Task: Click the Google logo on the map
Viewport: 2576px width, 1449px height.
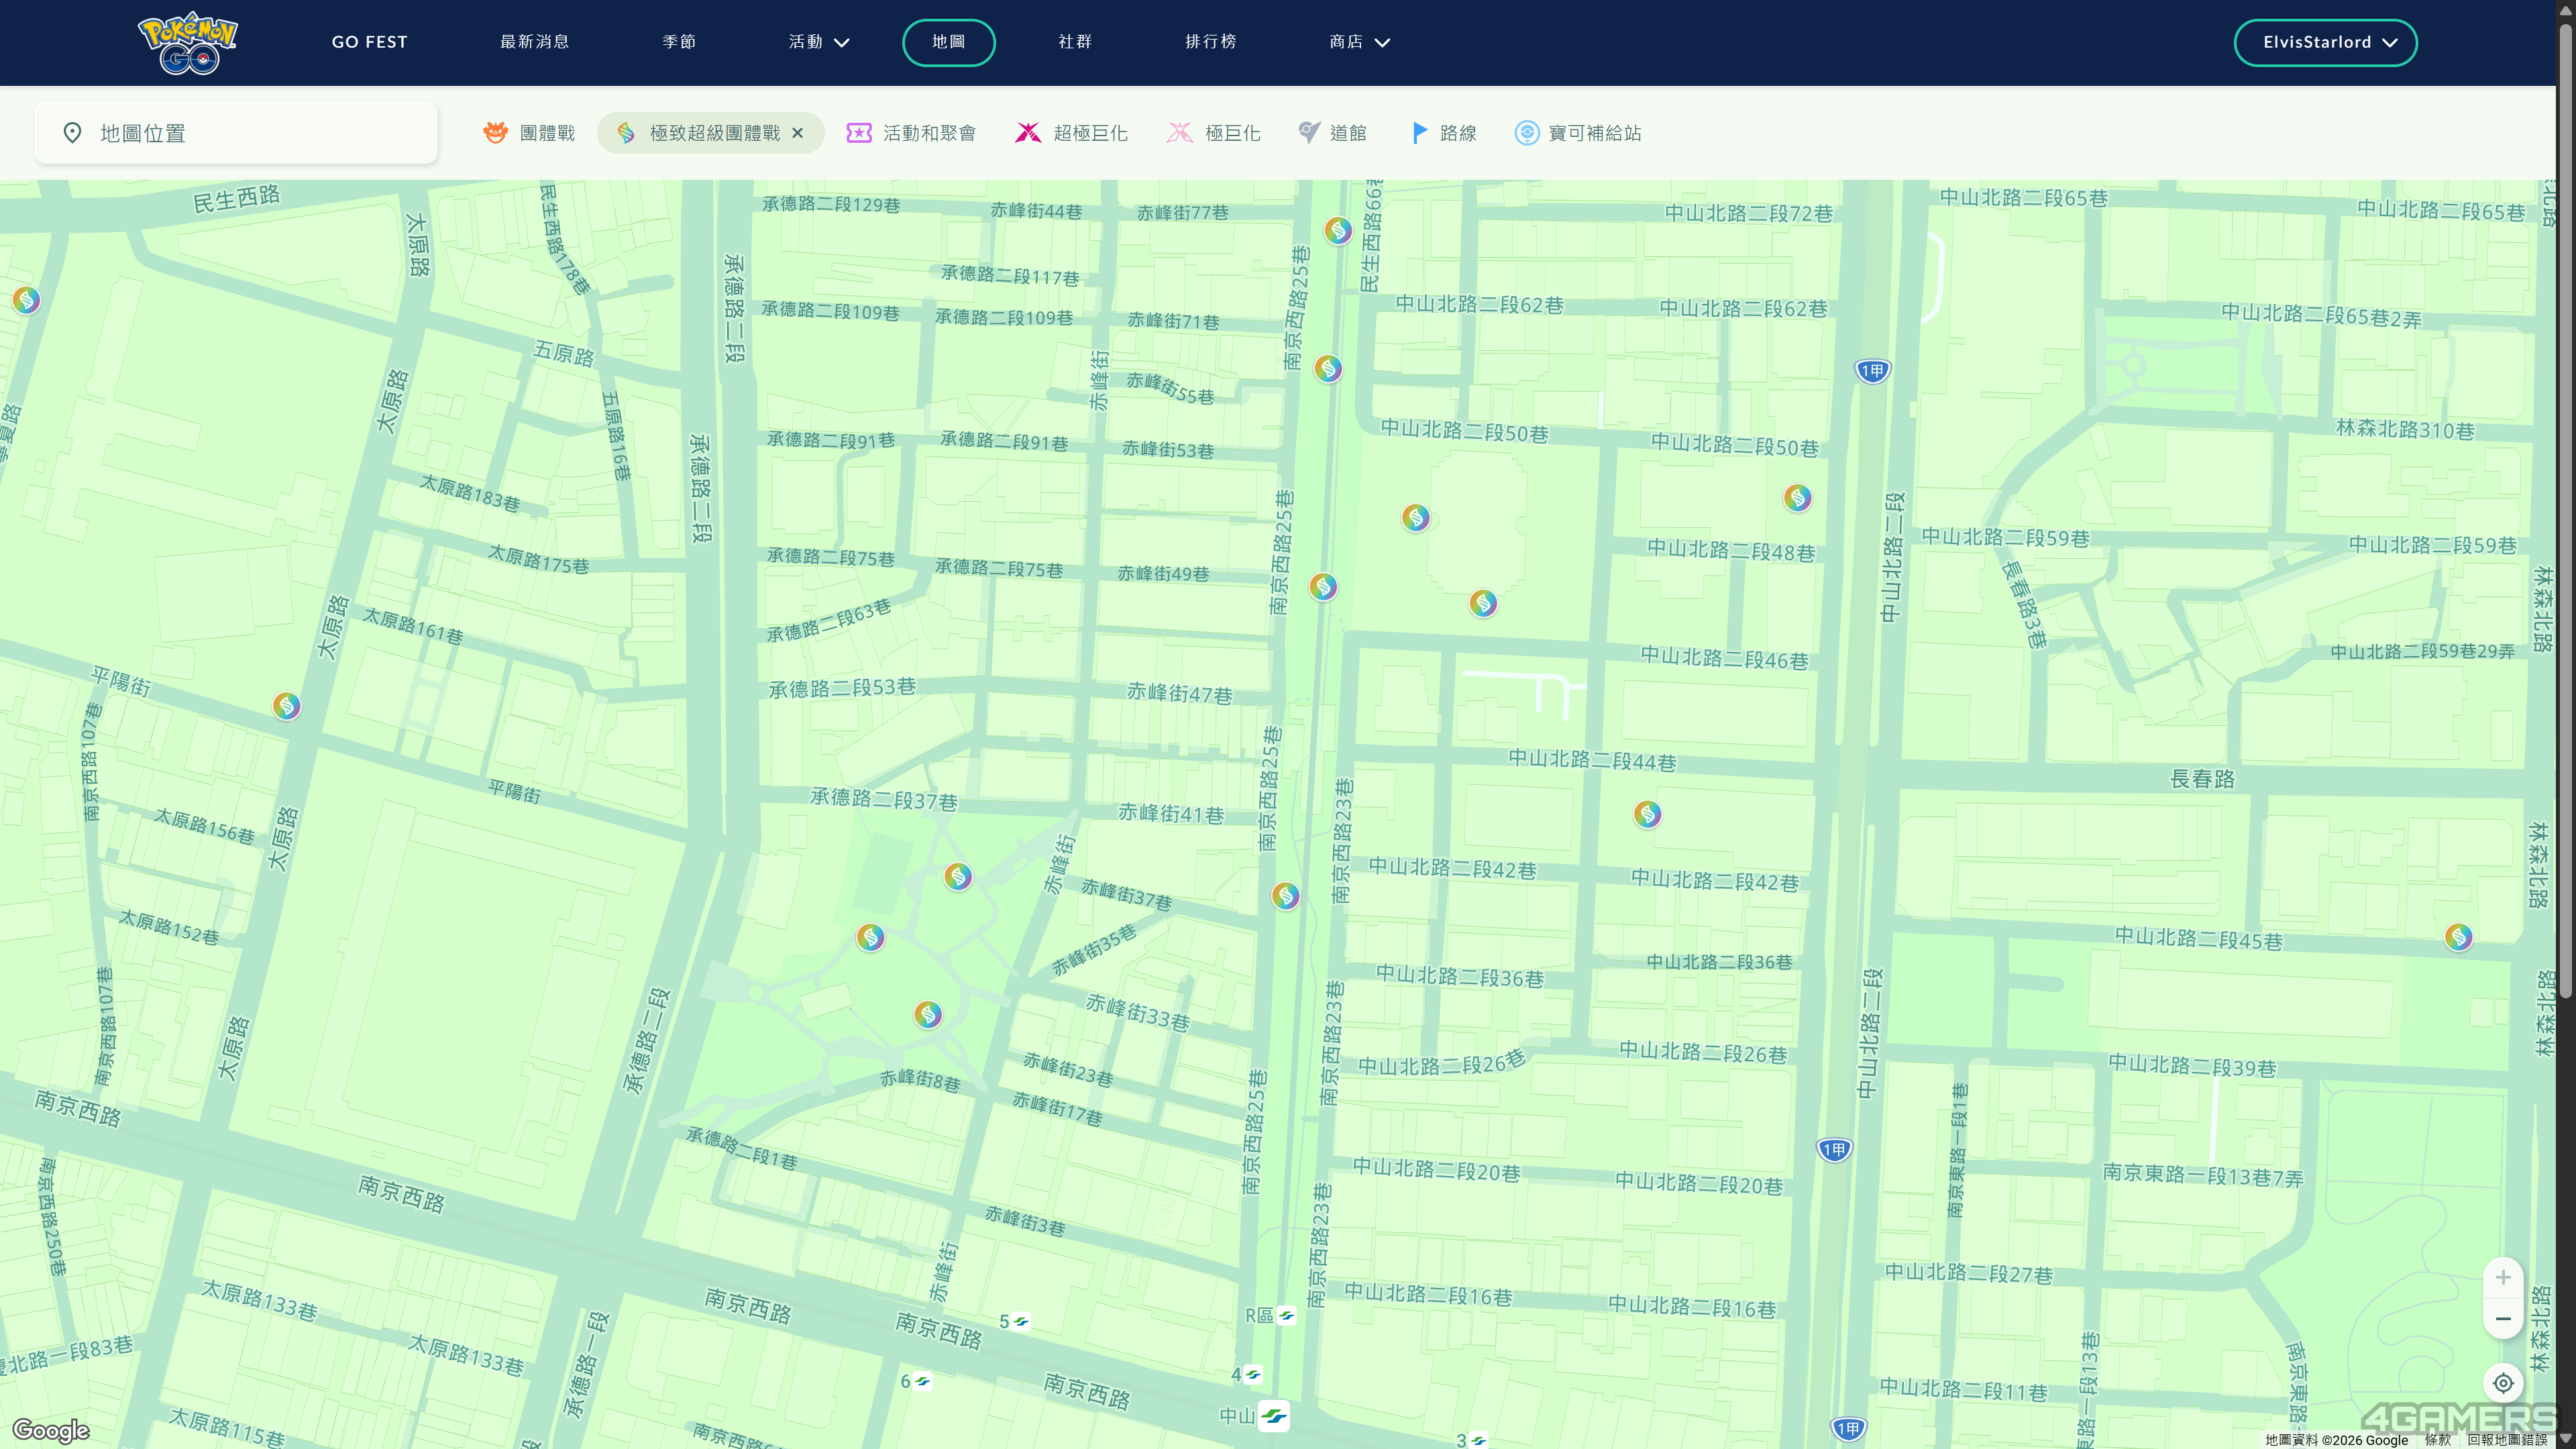Action: click(51, 1430)
